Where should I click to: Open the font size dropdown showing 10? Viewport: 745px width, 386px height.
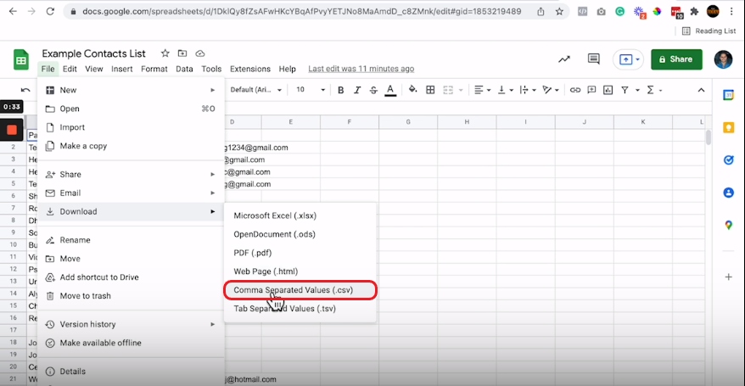pyautogui.click(x=311, y=90)
